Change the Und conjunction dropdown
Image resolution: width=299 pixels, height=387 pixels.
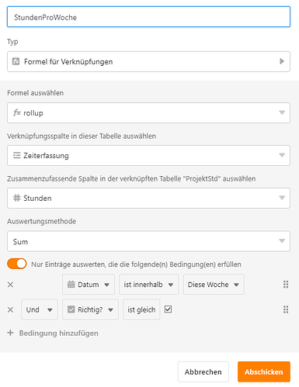pos(40,309)
